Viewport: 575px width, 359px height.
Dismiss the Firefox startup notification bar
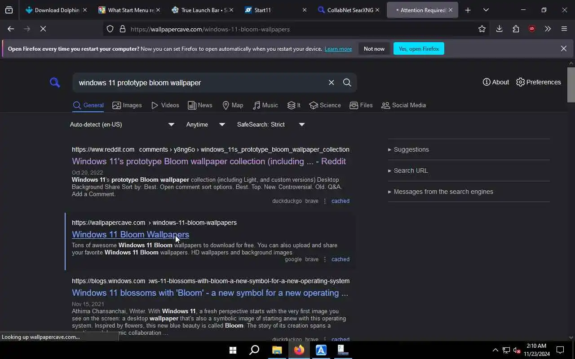click(563, 48)
